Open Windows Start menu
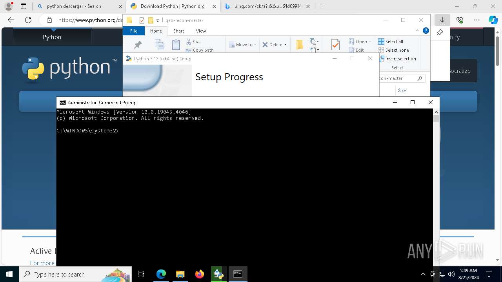This screenshot has width=502, height=282. tap(9, 274)
